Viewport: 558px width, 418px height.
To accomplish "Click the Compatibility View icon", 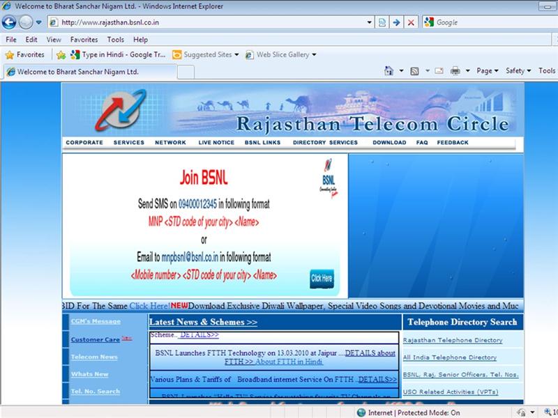I will 382,22.
